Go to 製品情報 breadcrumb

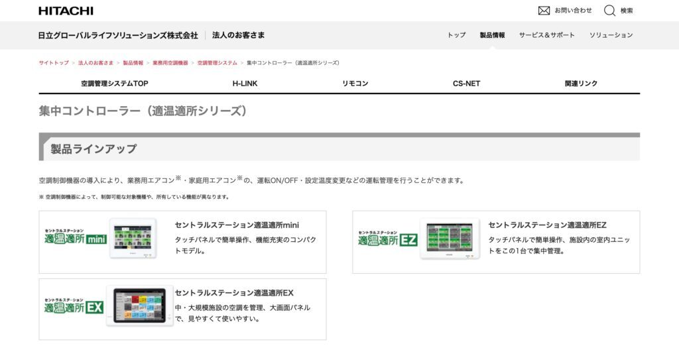133,63
